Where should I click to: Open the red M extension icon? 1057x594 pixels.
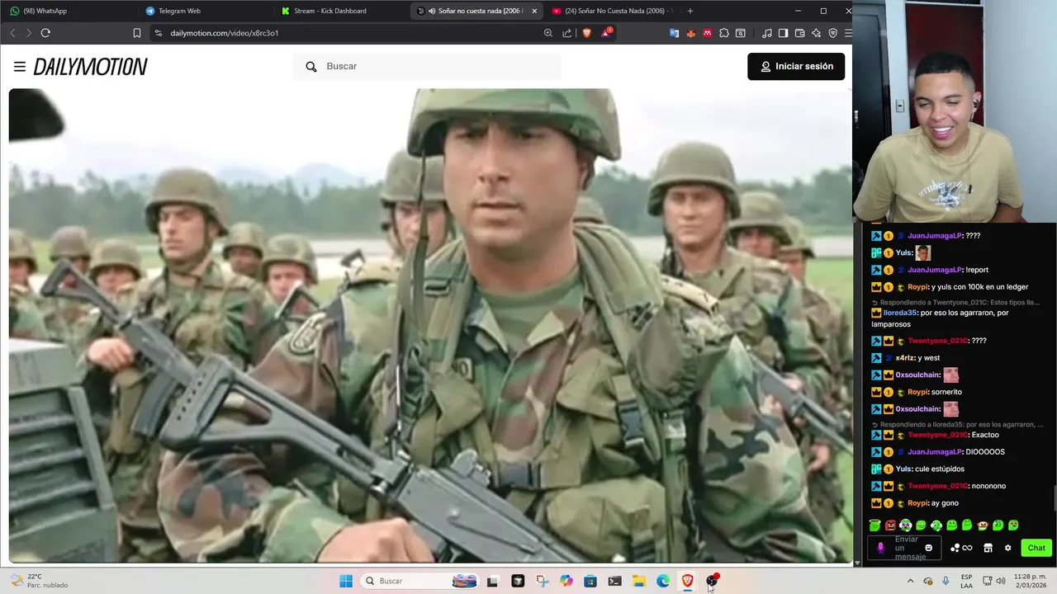click(x=708, y=33)
